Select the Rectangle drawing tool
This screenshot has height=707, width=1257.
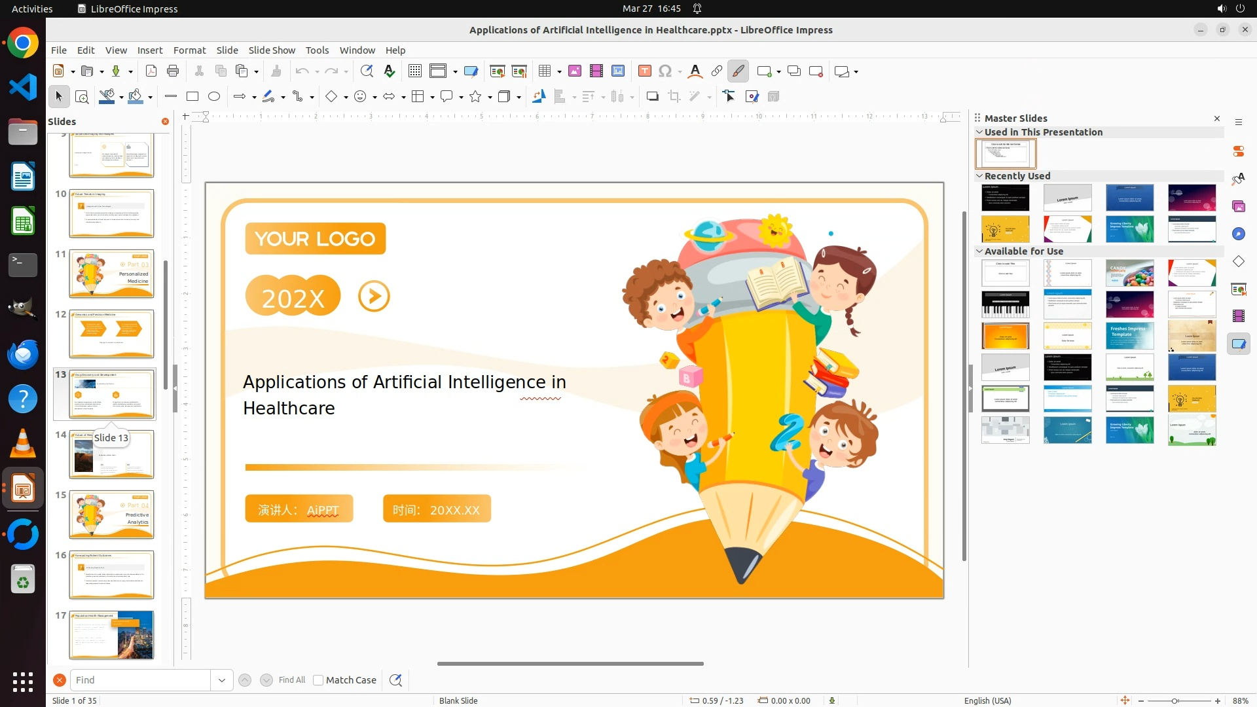[192, 97]
